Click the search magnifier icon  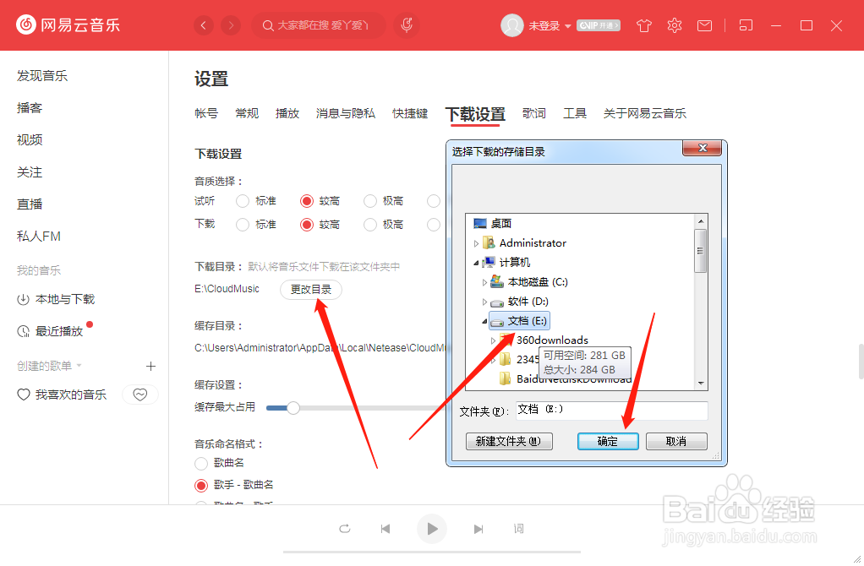coord(268,25)
